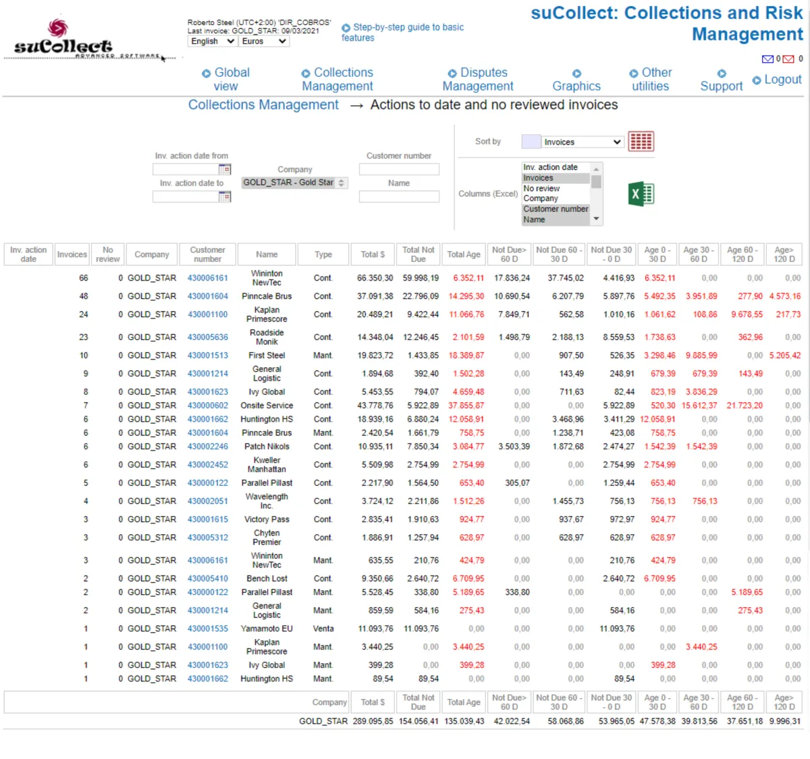This screenshot has width=810, height=759.
Task: Open the currency dropdown showing Euros
Action: 264,41
